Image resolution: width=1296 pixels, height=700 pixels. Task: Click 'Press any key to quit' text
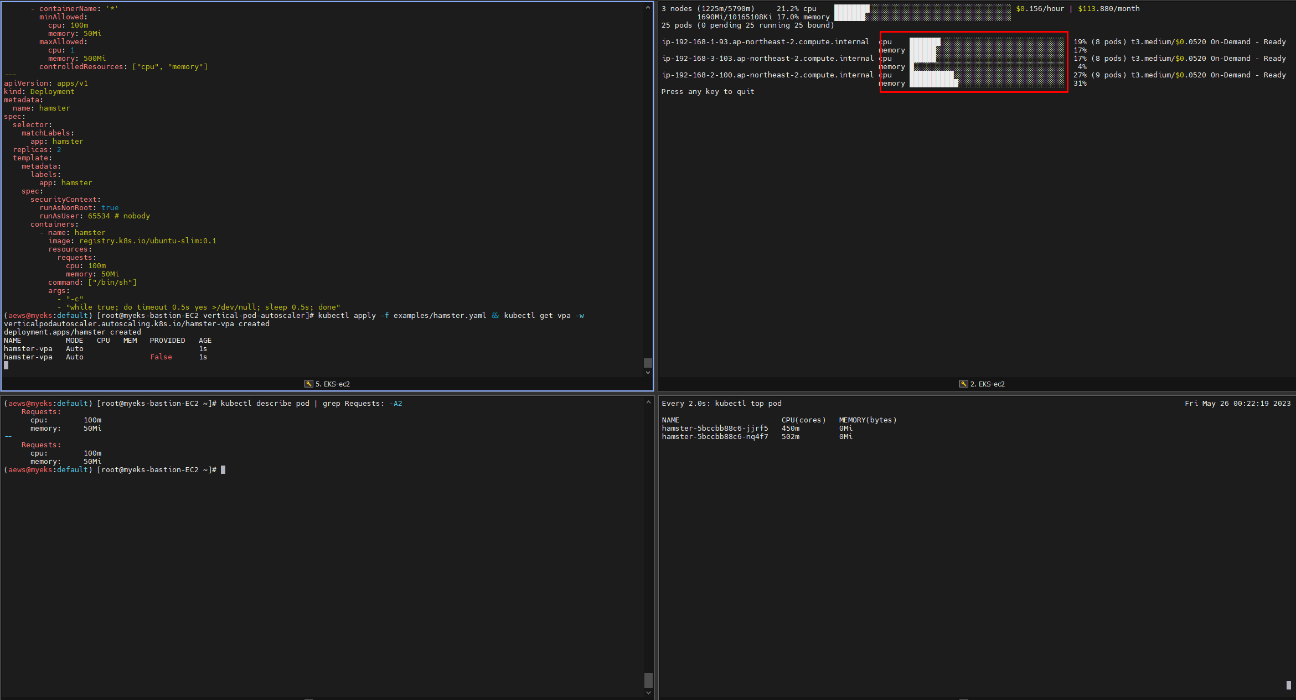(x=708, y=92)
